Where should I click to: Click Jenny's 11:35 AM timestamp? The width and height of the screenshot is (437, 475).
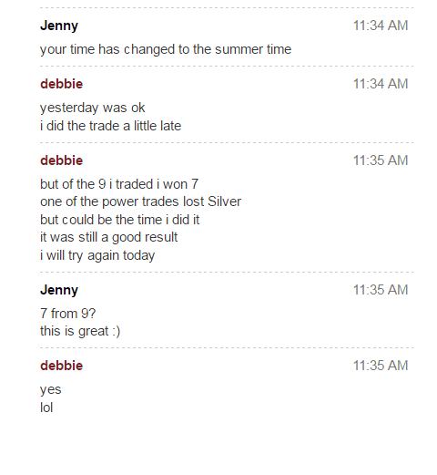[381, 290]
